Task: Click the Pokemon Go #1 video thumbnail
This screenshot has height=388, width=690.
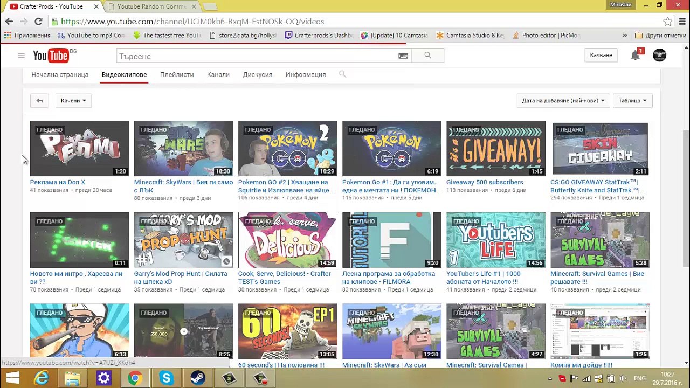Action: 392,148
